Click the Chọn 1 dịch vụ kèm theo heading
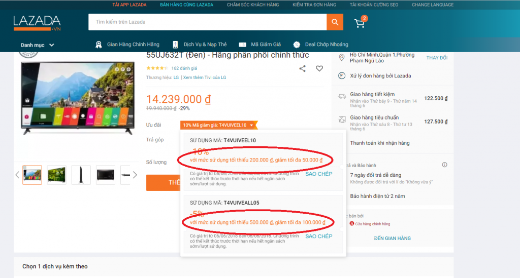This screenshot has height=278, width=520. tap(55, 266)
